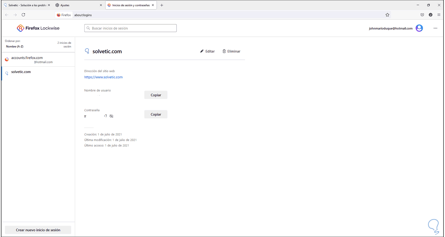Close the Inicios de sesión y contraseñas tab
The width and height of the screenshot is (445, 237).
[153, 5]
